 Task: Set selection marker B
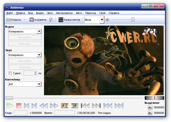click(75, 106)
